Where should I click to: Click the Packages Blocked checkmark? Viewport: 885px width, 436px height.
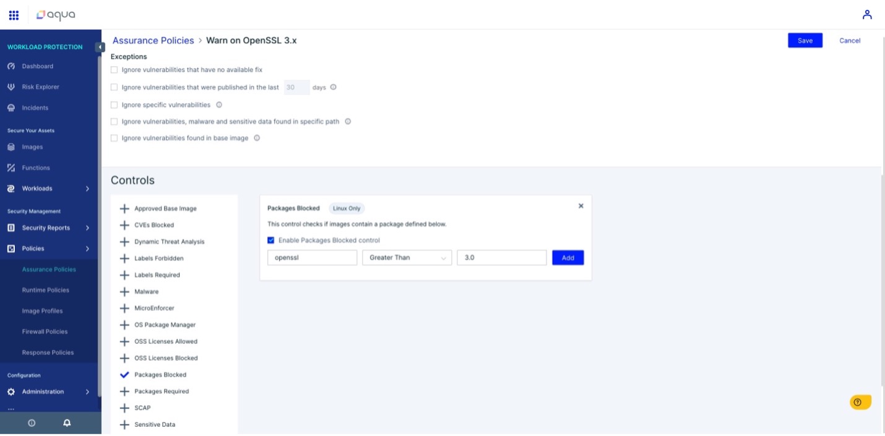[124, 375]
